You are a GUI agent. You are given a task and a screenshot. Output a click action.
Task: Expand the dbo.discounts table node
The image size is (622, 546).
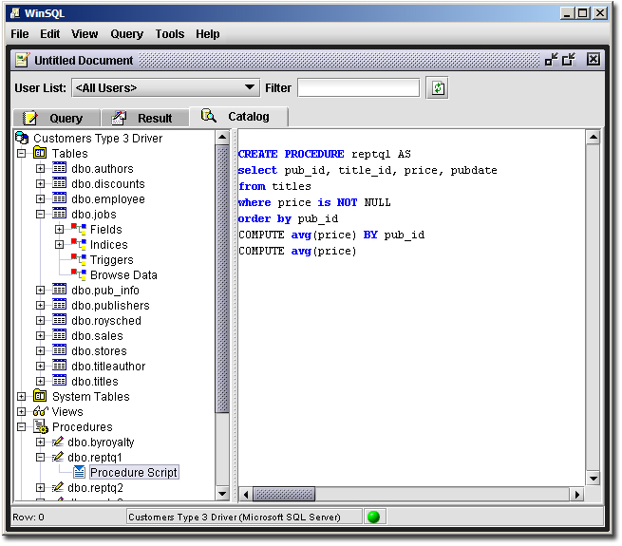[x=40, y=183]
